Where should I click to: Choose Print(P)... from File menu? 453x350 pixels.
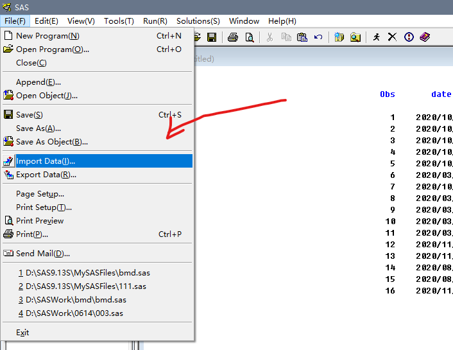pyautogui.click(x=98, y=234)
